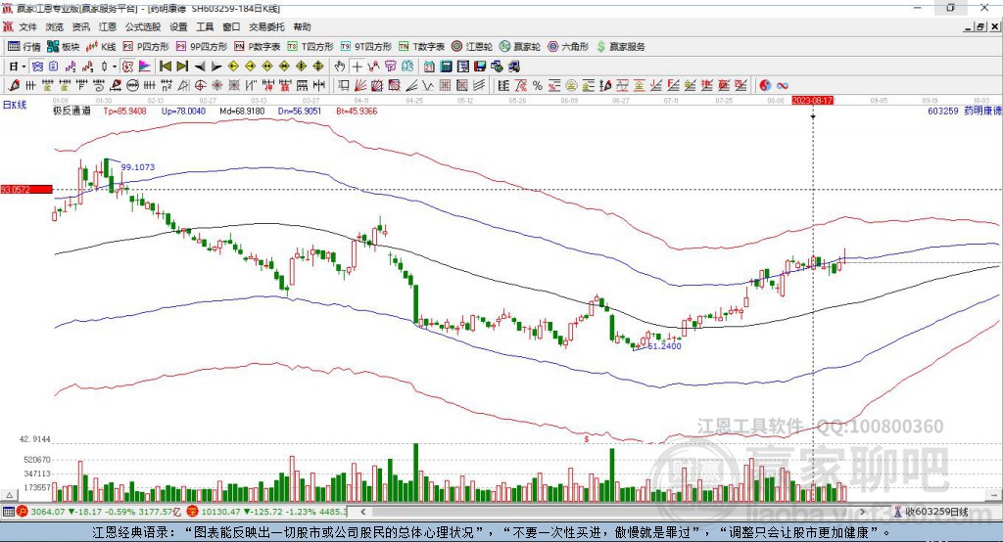This screenshot has width=1003, height=542.
Task: Open 赢家服务 service page
Action: coord(620,47)
